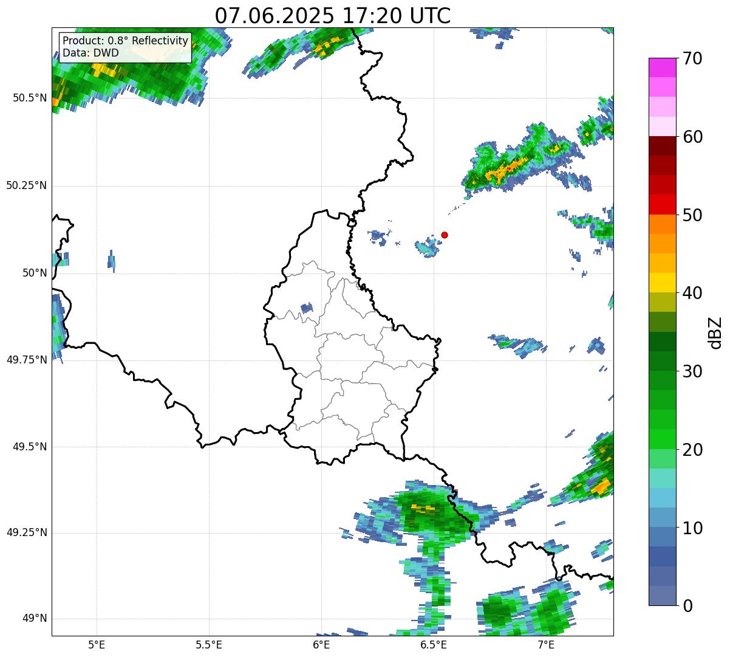
Task: Click the colorbar tick label 50
Action: click(693, 215)
